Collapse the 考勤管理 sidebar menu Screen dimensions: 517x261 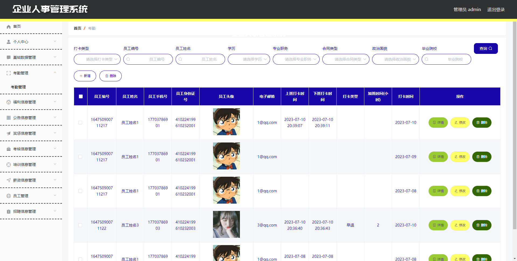(x=31, y=73)
